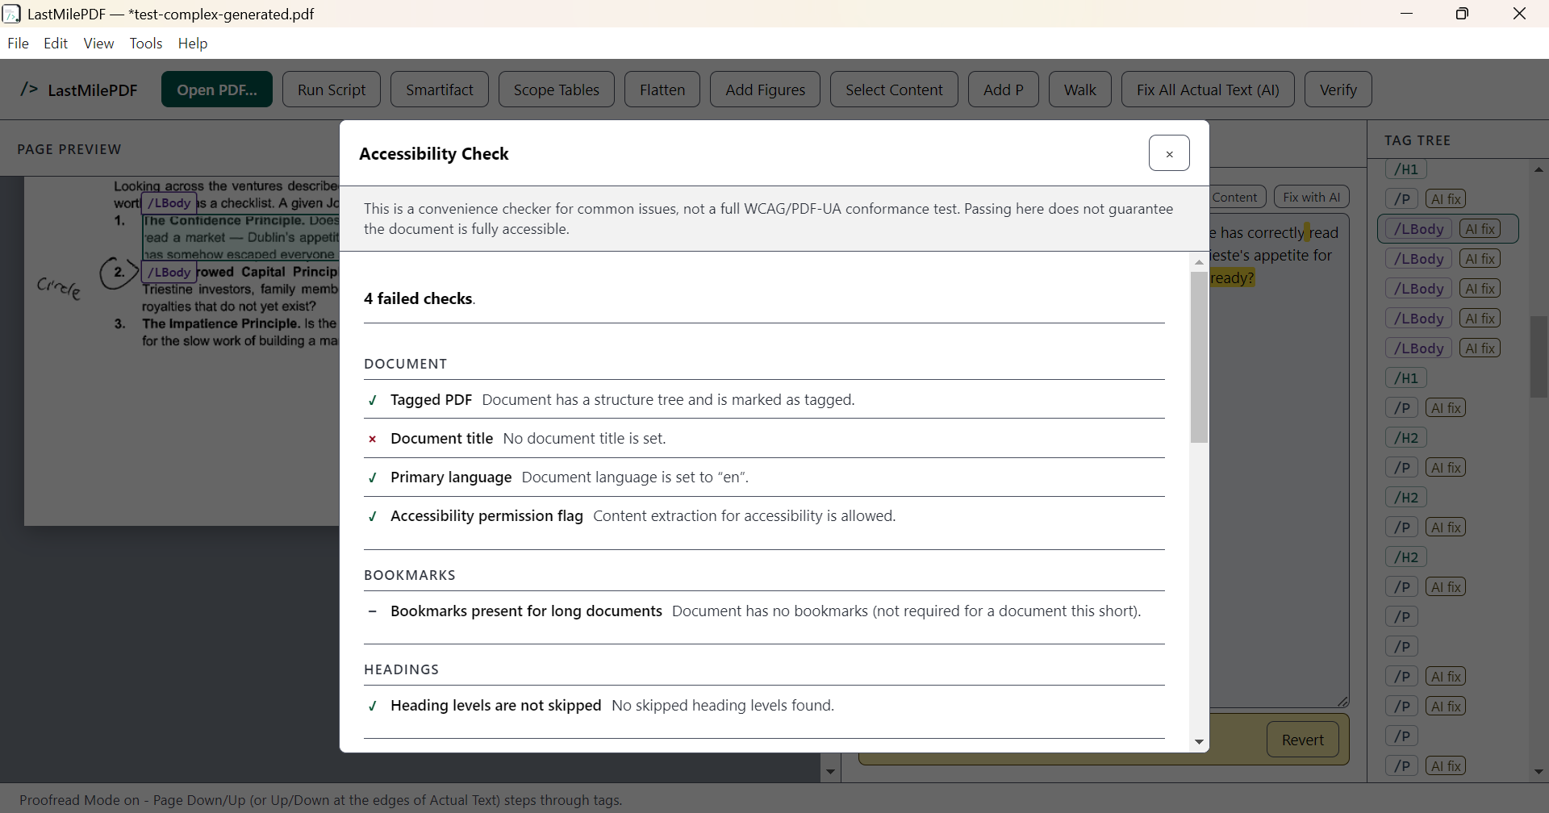Open the View menu
The image size is (1549, 813).
click(98, 44)
